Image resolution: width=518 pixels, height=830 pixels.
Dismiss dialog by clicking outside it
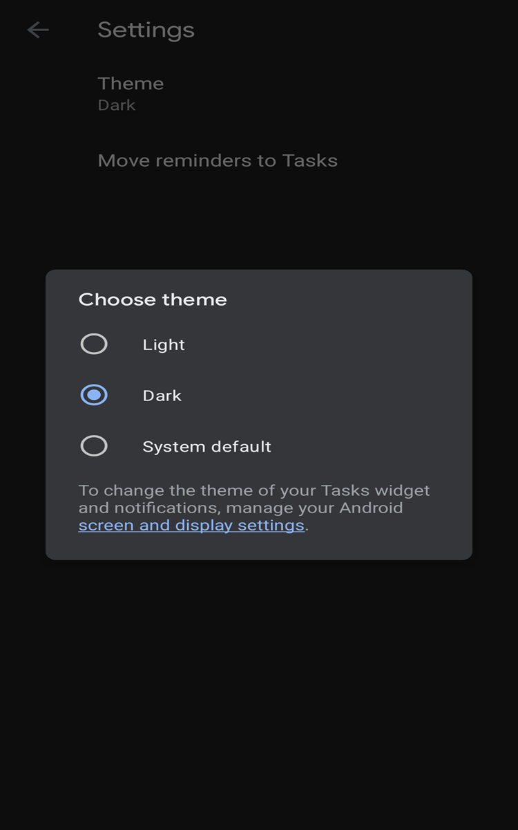[259, 692]
